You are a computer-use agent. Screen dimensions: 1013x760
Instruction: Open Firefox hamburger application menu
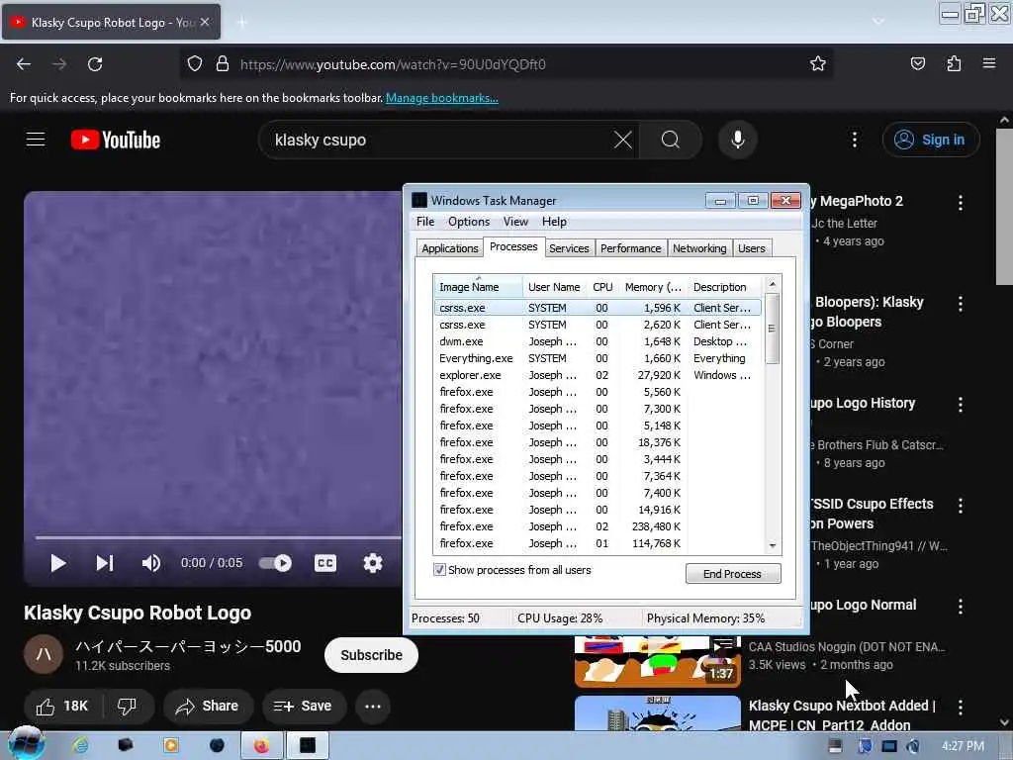click(x=989, y=64)
